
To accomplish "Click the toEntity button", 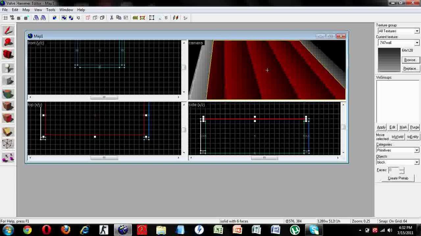I will [x=413, y=137].
